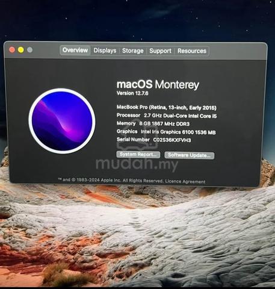Click the Processor information row
Image resolution: width=275 pixels, height=289 pixels.
[x=167, y=116]
